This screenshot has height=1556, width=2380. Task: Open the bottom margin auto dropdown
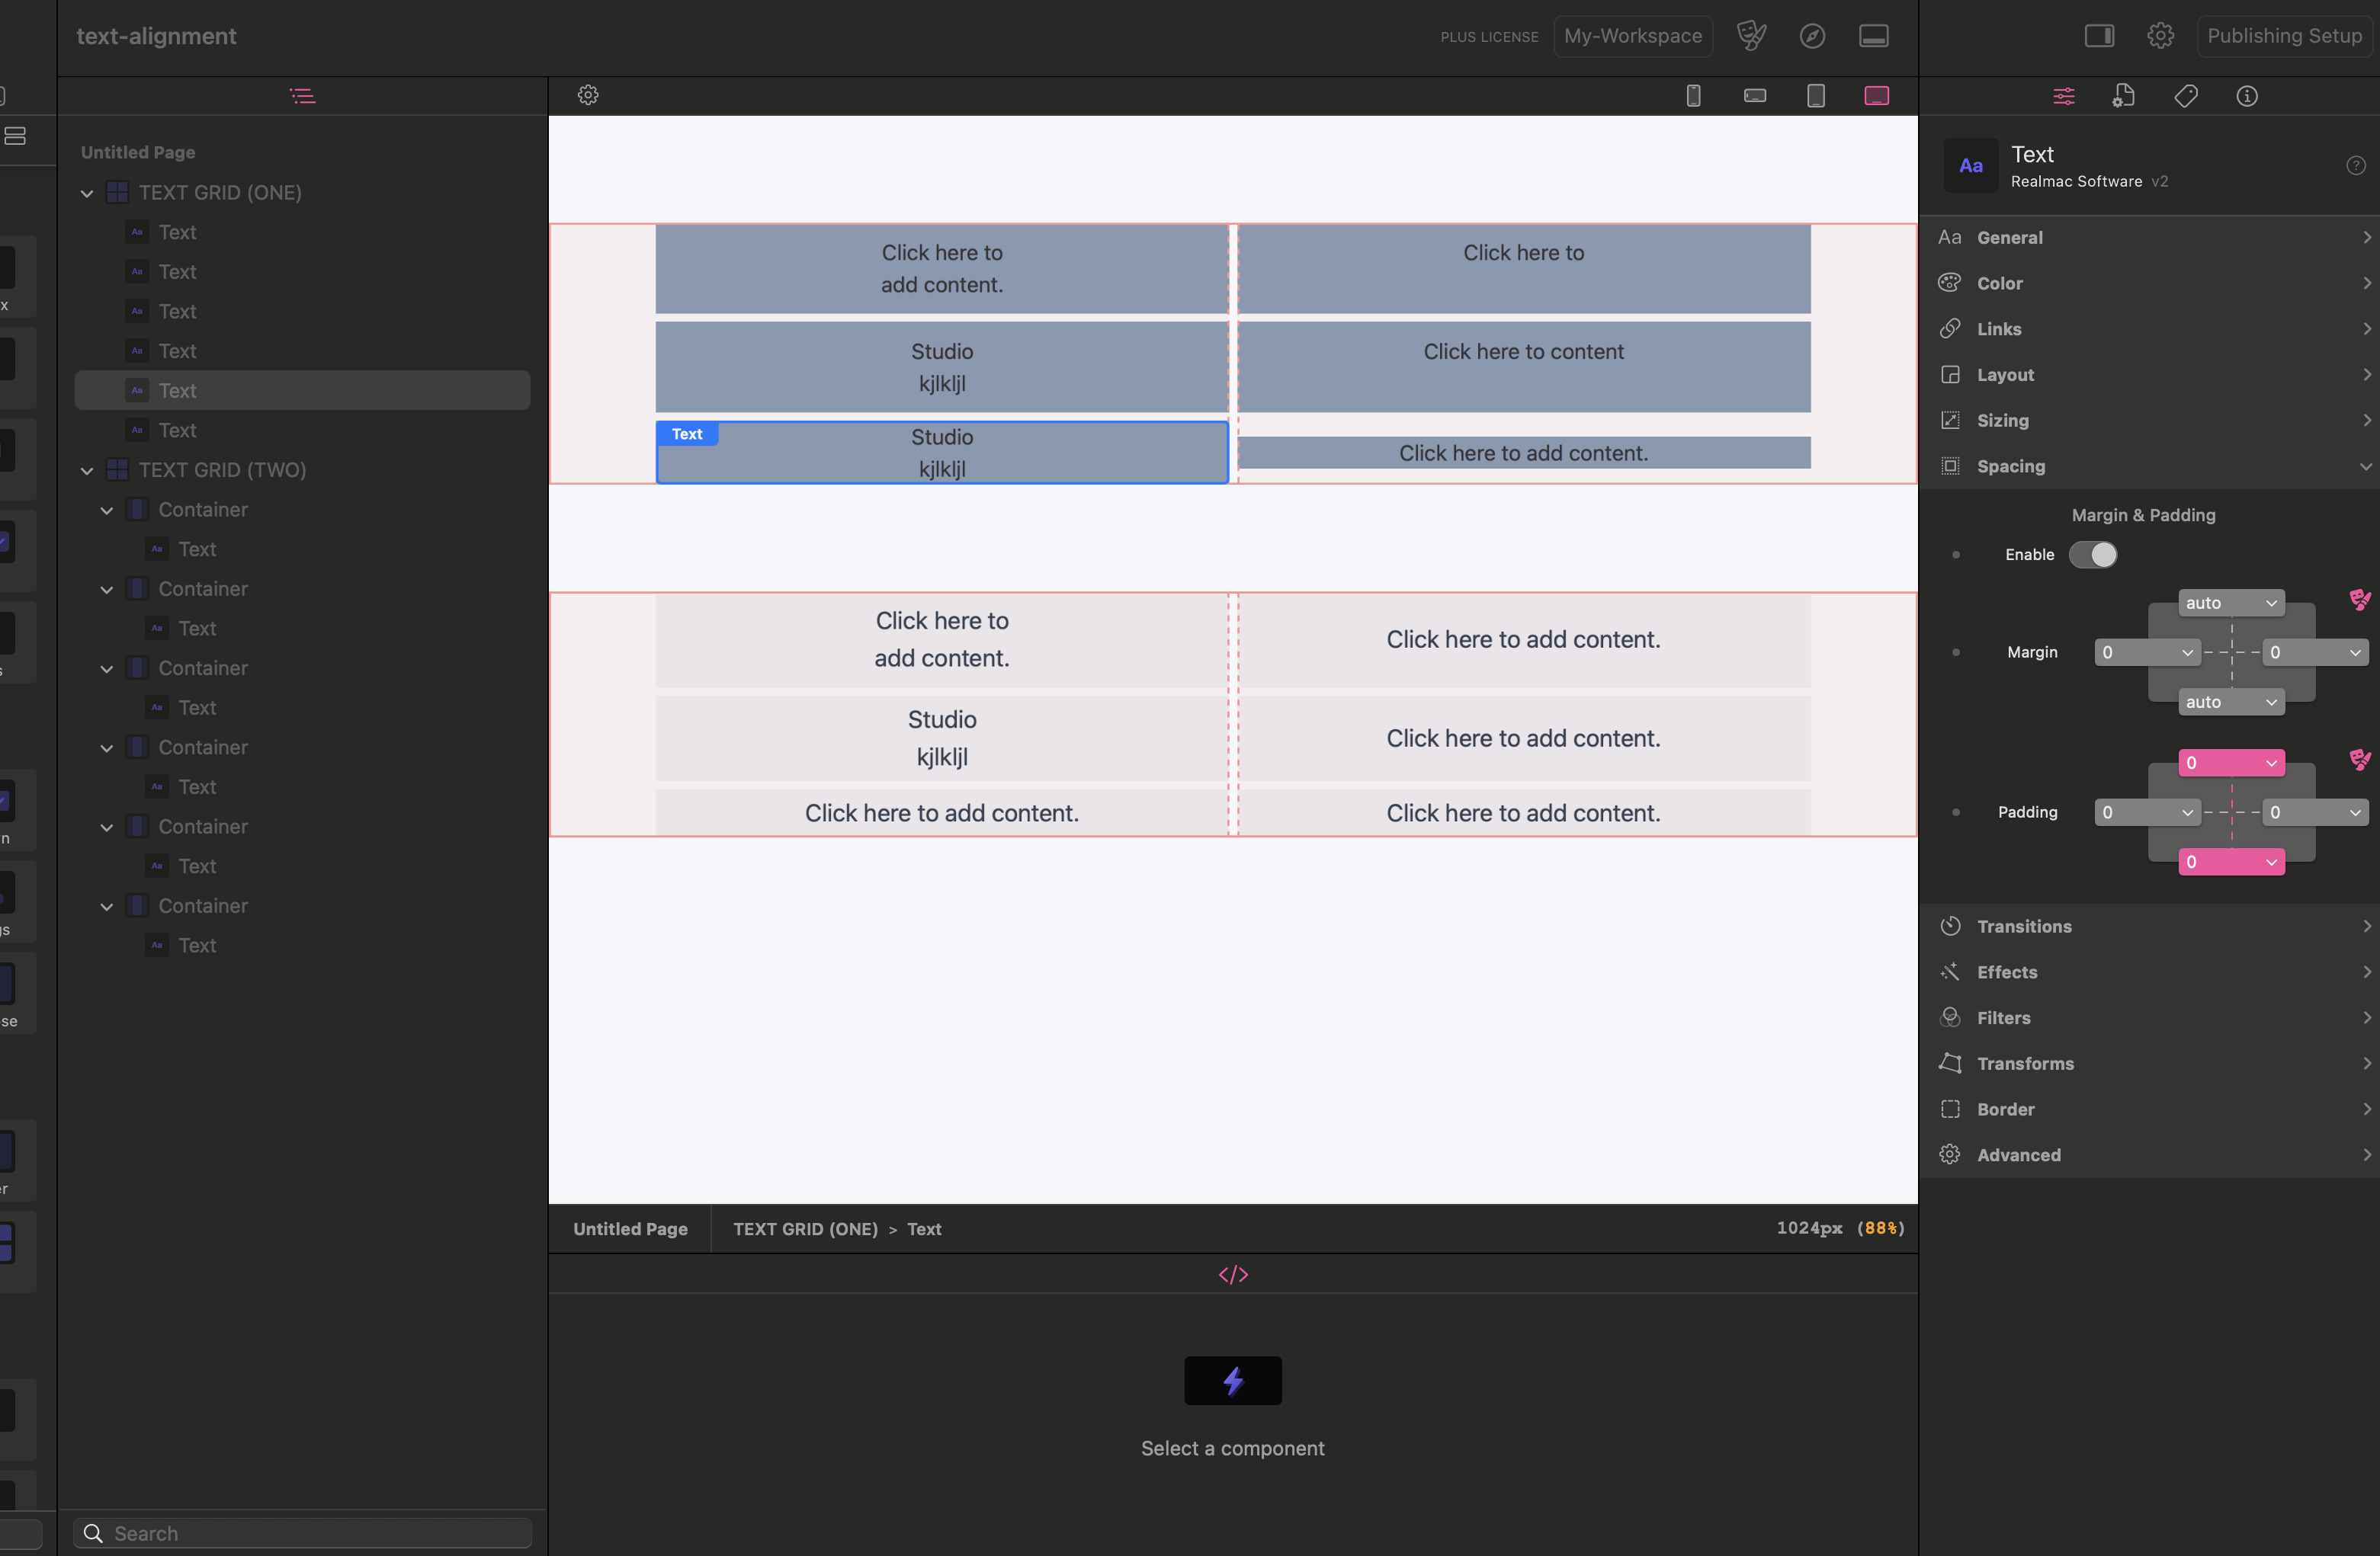(2231, 702)
